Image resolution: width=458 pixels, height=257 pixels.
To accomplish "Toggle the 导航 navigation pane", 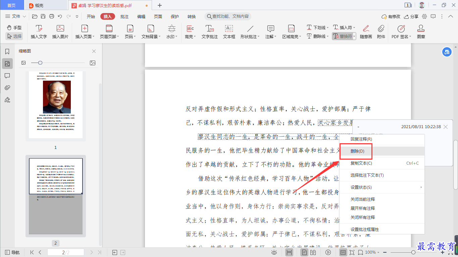I will [x=12, y=252].
